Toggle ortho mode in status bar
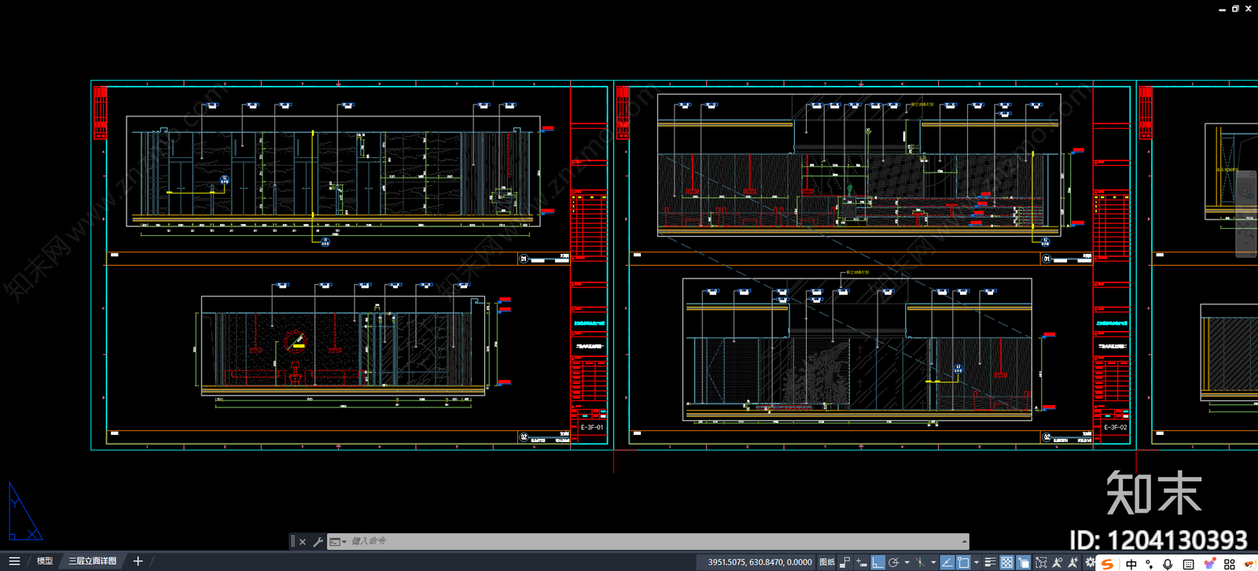Image resolution: width=1258 pixels, height=571 pixels. (877, 562)
